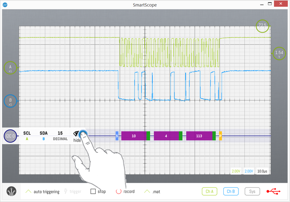Toggle the Ch A button
290x202 pixels.
pyautogui.click(x=209, y=191)
